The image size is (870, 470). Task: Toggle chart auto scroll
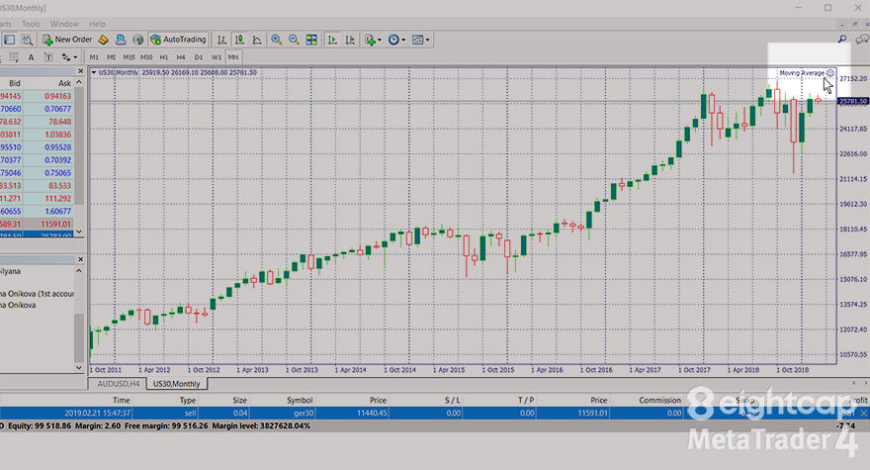coord(332,40)
